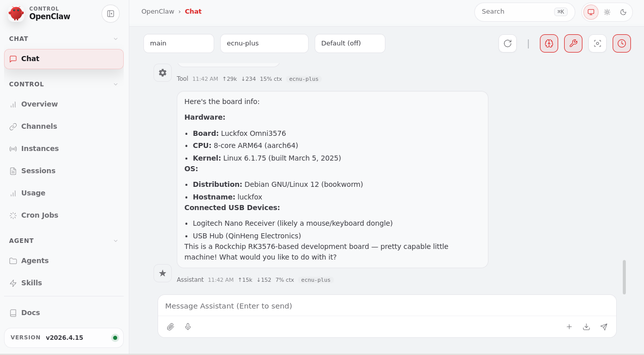Screen dimensions: 644x355
Task: Open the 'ecnu-plus' model dropdown
Action: tap(264, 43)
